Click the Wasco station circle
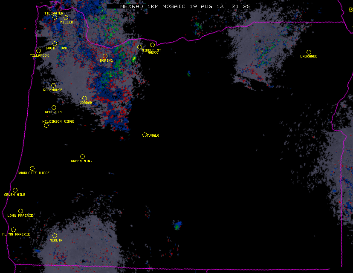 (152, 45)
